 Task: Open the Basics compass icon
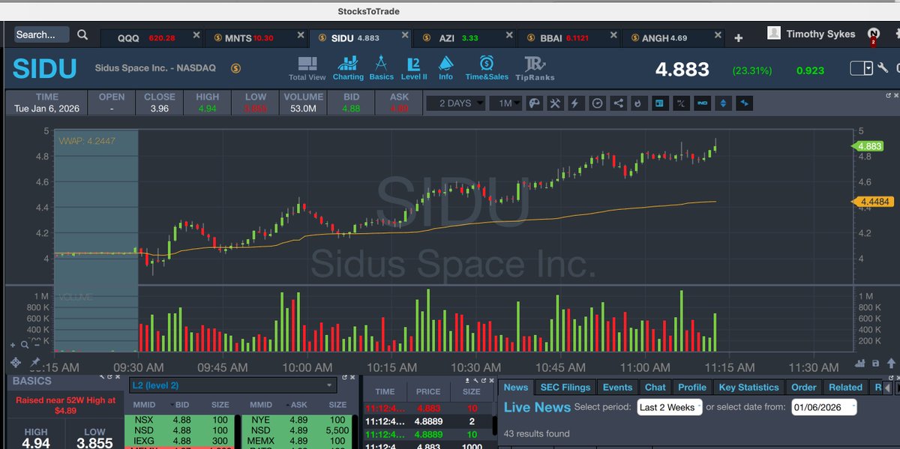[381, 68]
